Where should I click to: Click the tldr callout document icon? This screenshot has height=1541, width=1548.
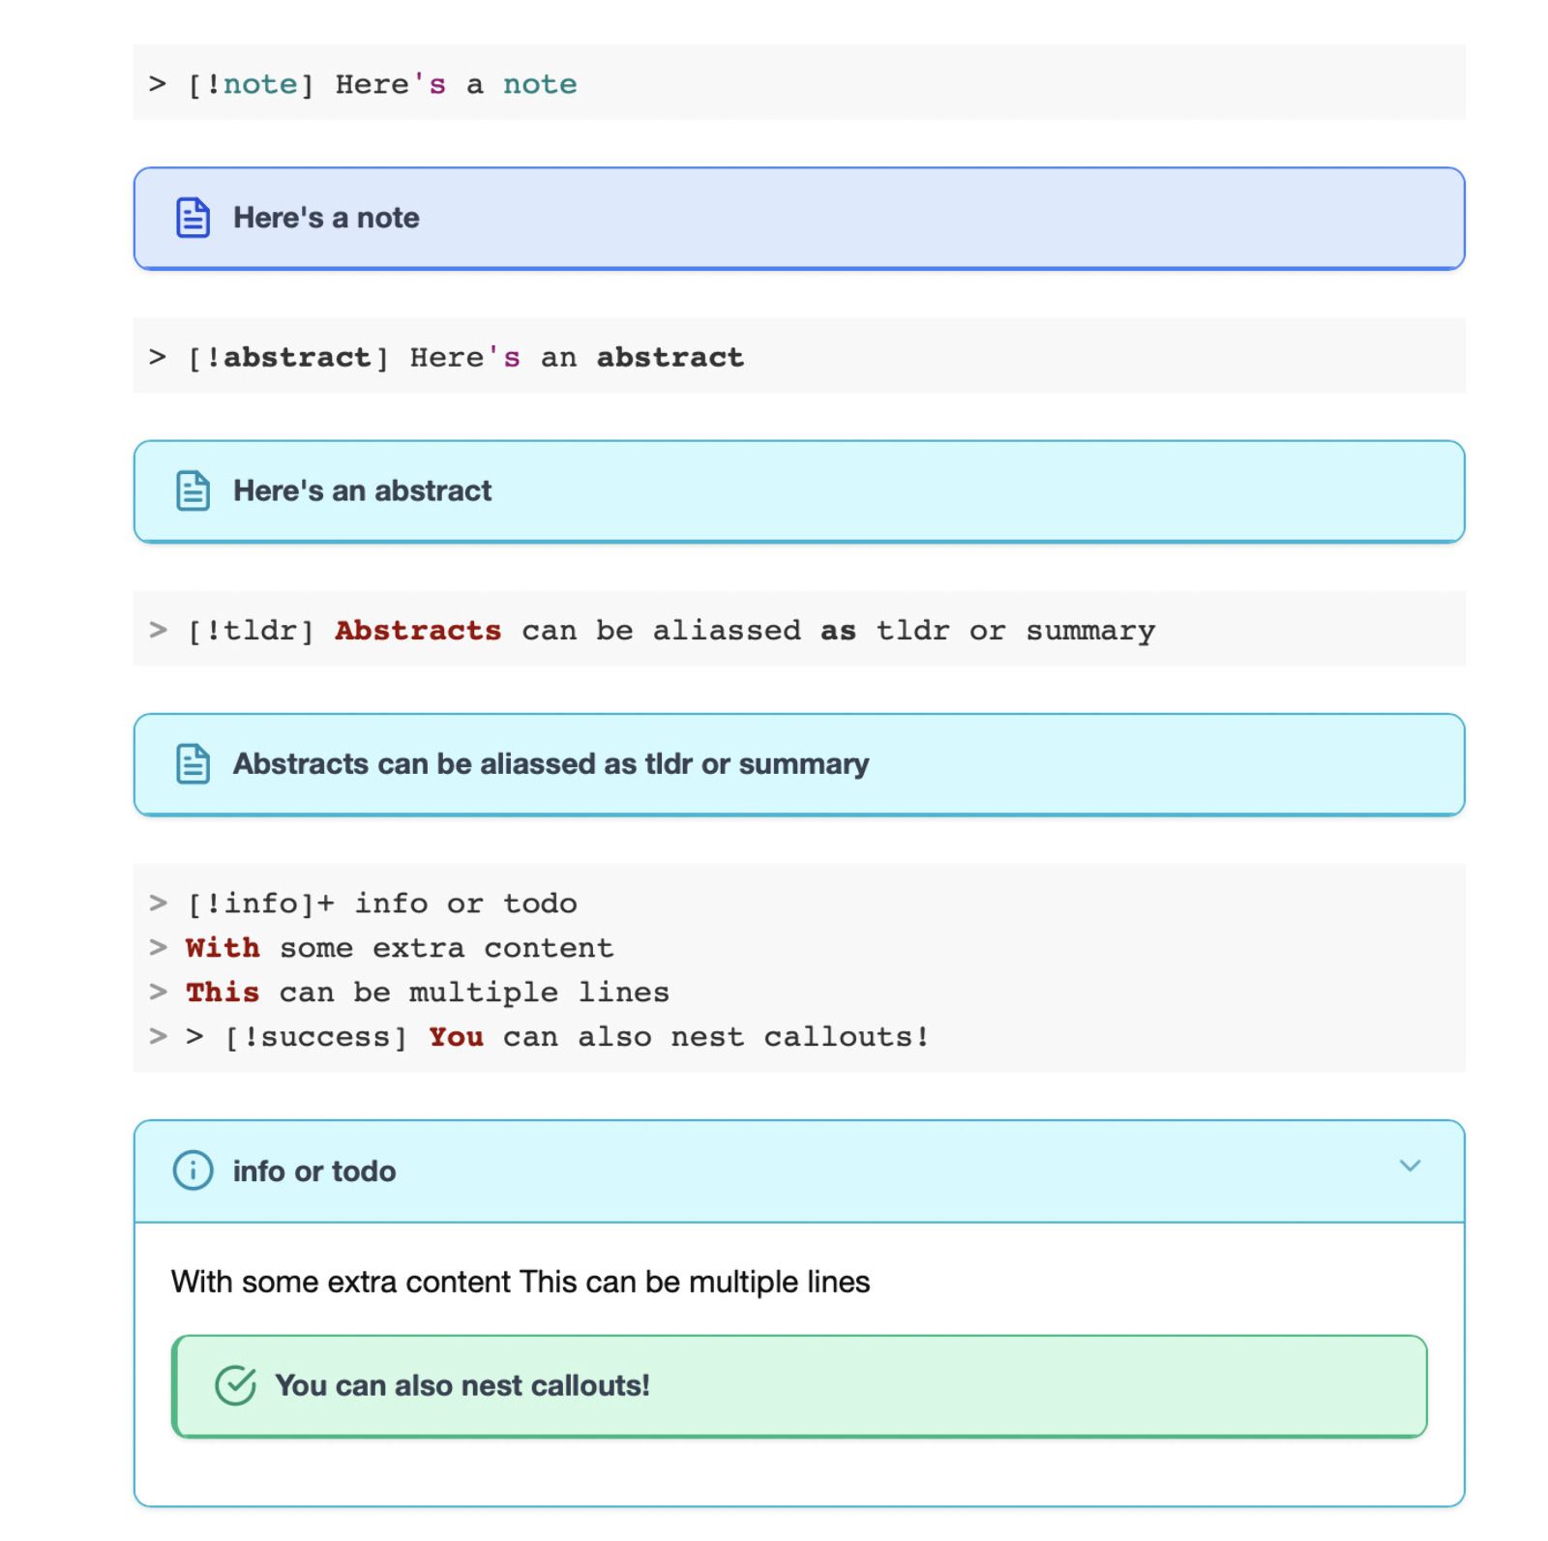pyautogui.click(x=193, y=764)
